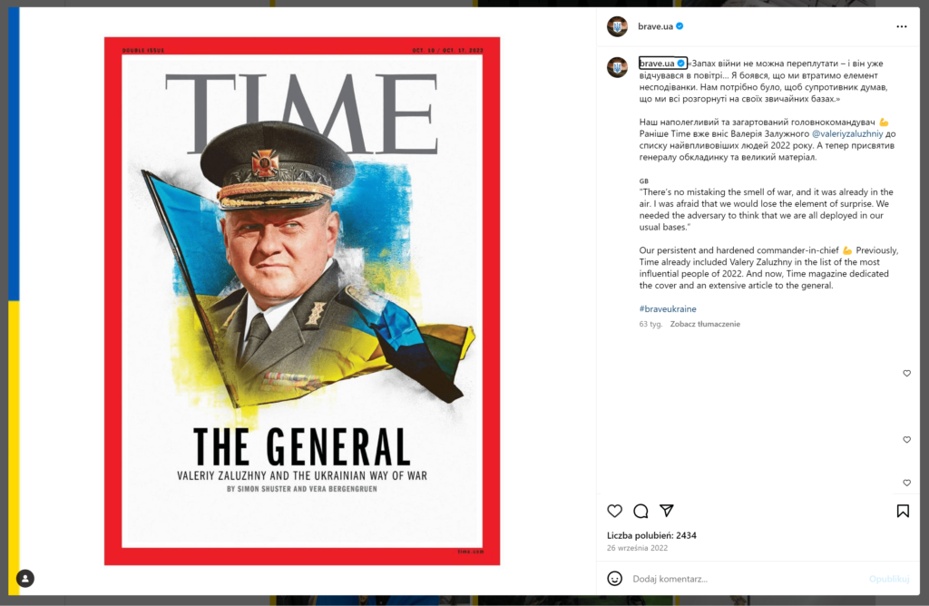Like the third comment's small heart
Screen dimensions: 929x606
[906, 483]
